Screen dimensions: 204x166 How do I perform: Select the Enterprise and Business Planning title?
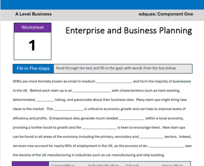(129, 31)
